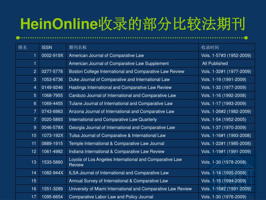The image size is (266, 200).
Task: Click University of Miami International and Comparative Law Review
Action: pyautogui.click(x=130, y=189)
